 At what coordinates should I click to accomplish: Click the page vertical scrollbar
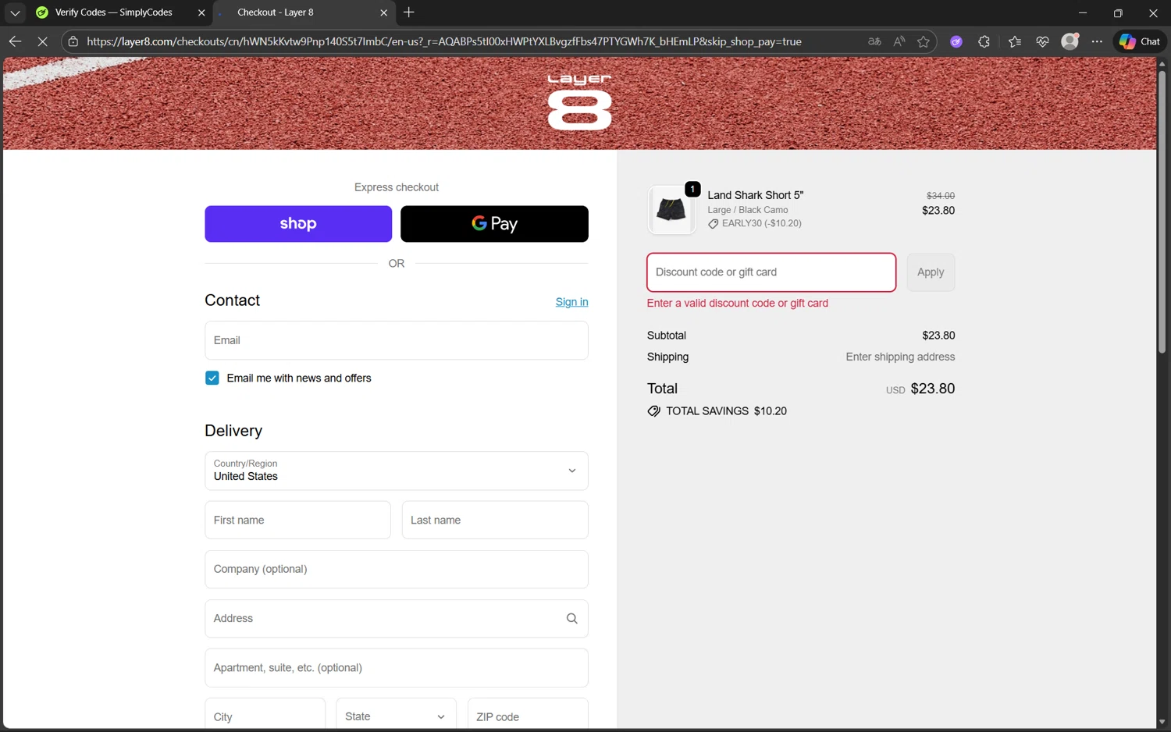coord(1162,211)
